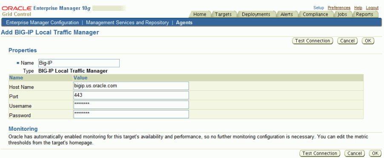Click the Host Name row label

coord(21,87)
